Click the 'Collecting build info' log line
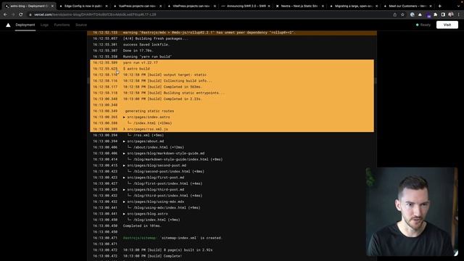The image size is (464, 261). [x=232, y=80]
